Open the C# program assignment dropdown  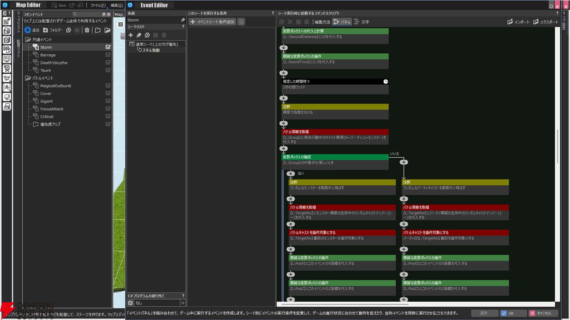click(183, 303)
